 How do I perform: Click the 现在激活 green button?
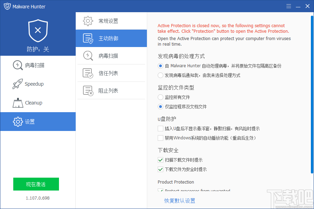(36, 184)
